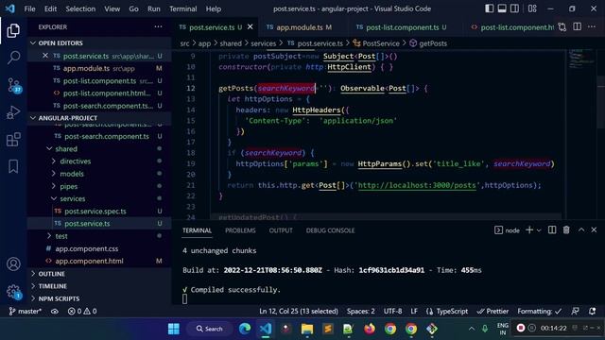The height and width of the screenshot is (340, 605).
Task: Close the terminal panel
Action: point(594,229)
